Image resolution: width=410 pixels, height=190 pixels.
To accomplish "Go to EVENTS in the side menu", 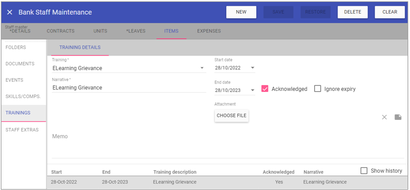I will pos(15,80).
